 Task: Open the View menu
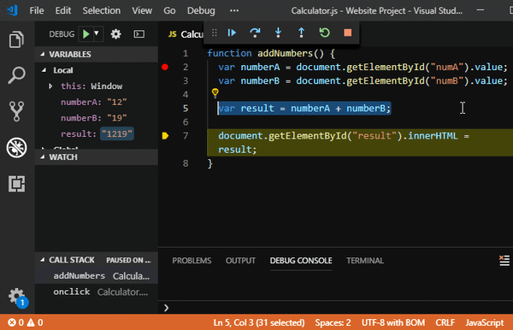tap(142, 11)
